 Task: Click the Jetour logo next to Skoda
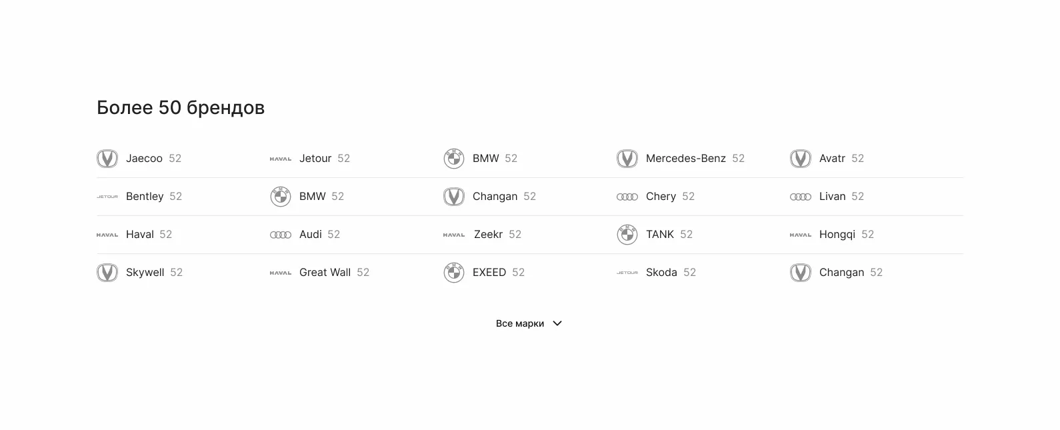(627, 273)
